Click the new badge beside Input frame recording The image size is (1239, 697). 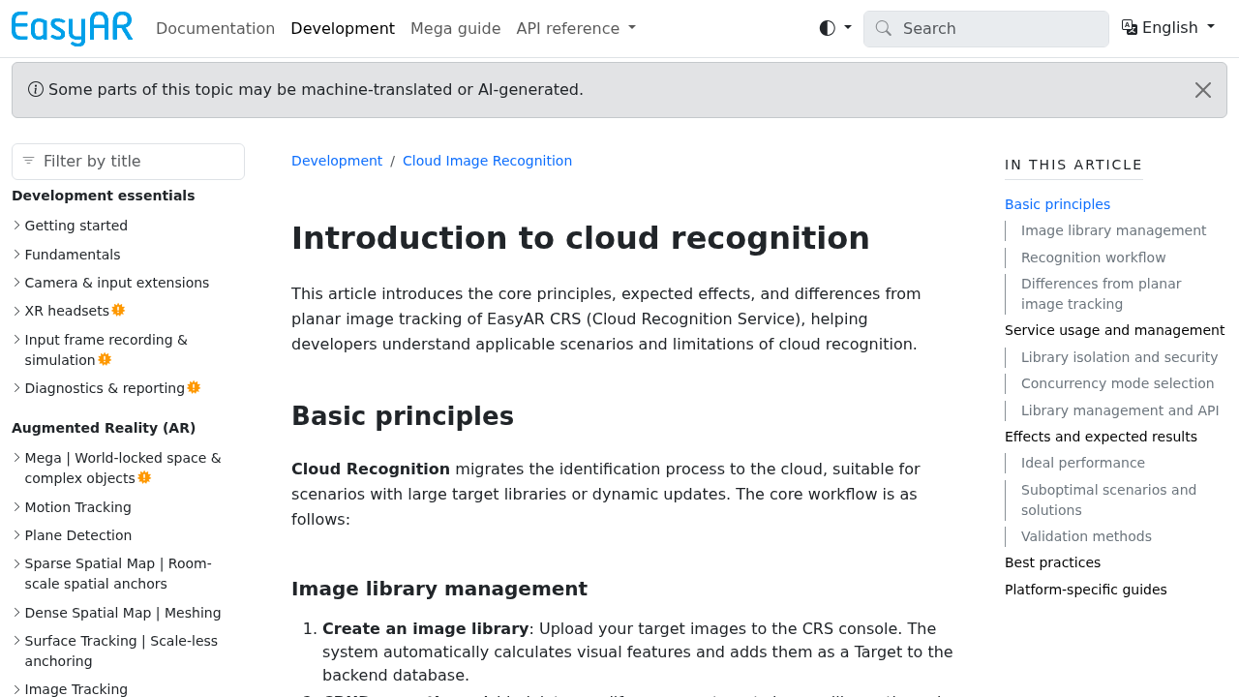[105, 359]
